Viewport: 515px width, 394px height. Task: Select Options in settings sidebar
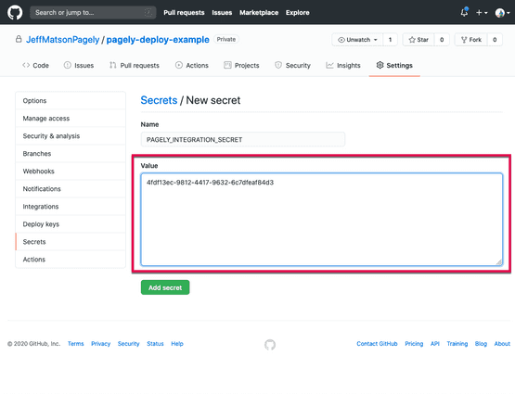pos(71,101)
